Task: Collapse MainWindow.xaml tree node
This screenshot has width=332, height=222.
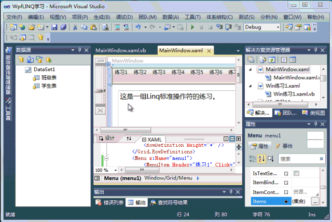Action: [251, 70]
